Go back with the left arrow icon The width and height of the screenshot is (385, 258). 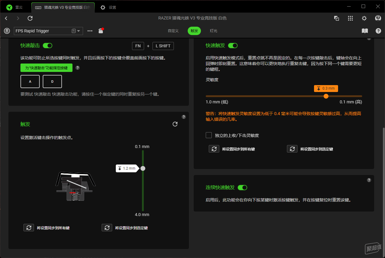pyautogui.click(x=6, y=18)
